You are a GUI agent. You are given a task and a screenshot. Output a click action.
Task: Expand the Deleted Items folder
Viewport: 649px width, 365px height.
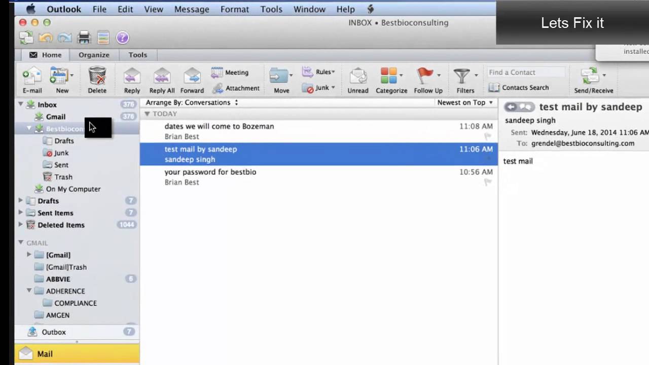click(x=21, y=225)
